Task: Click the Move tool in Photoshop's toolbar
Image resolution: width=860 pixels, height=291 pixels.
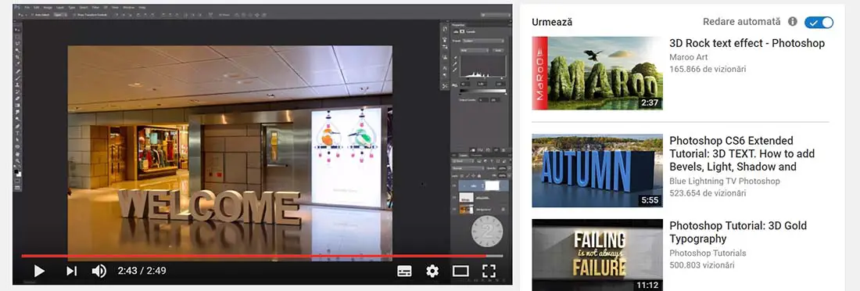Action: click(18, 29)
